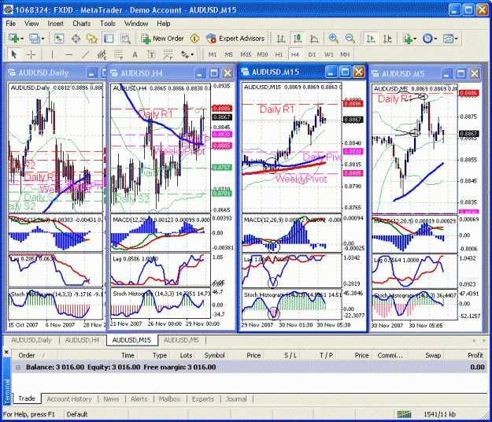Select the Text tool

135,54
